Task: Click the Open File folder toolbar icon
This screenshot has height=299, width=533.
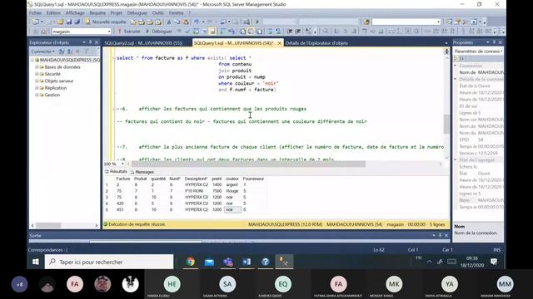Action: click(x=60, y=22)
